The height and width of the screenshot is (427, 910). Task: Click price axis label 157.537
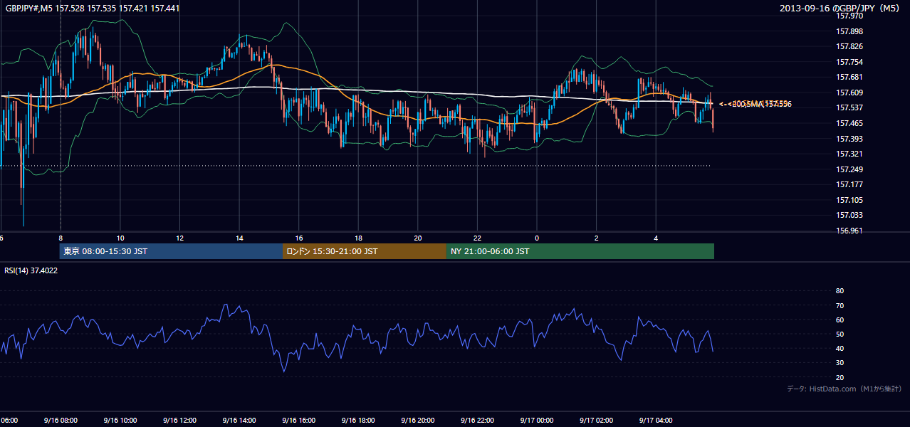[850, 107]
